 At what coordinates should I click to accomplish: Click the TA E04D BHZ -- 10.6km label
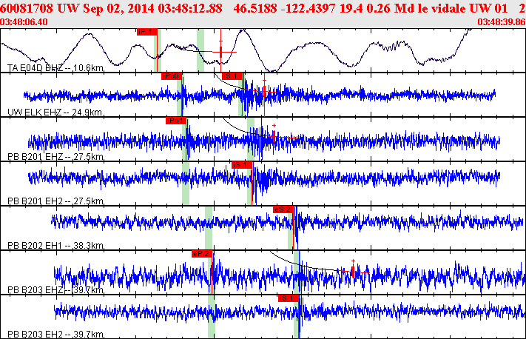click(55, 68)
